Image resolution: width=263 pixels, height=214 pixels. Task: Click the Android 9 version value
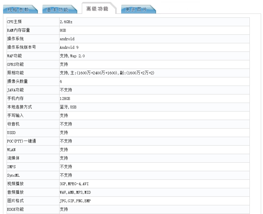[x=69, y=48]
